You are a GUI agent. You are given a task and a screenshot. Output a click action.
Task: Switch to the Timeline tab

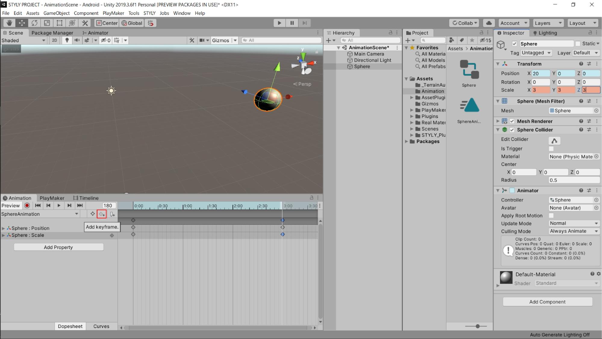pos(86,198)
